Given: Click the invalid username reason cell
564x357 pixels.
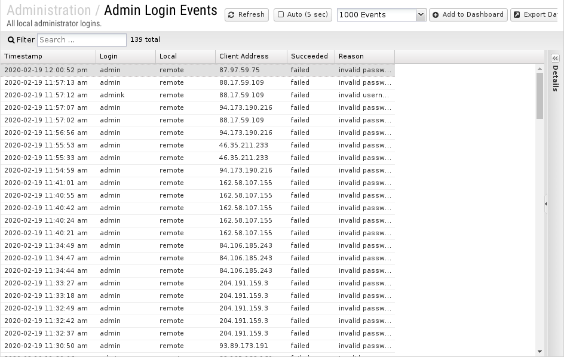Looking at the screenshot, I should click(364, 96).
